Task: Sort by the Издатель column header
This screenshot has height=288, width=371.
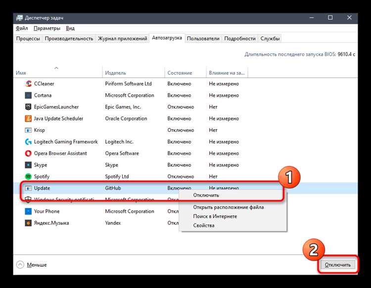Action: 134,73
